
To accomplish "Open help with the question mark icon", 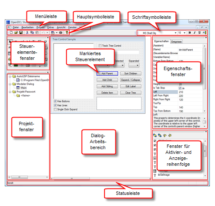I will (x=67, y=32).
